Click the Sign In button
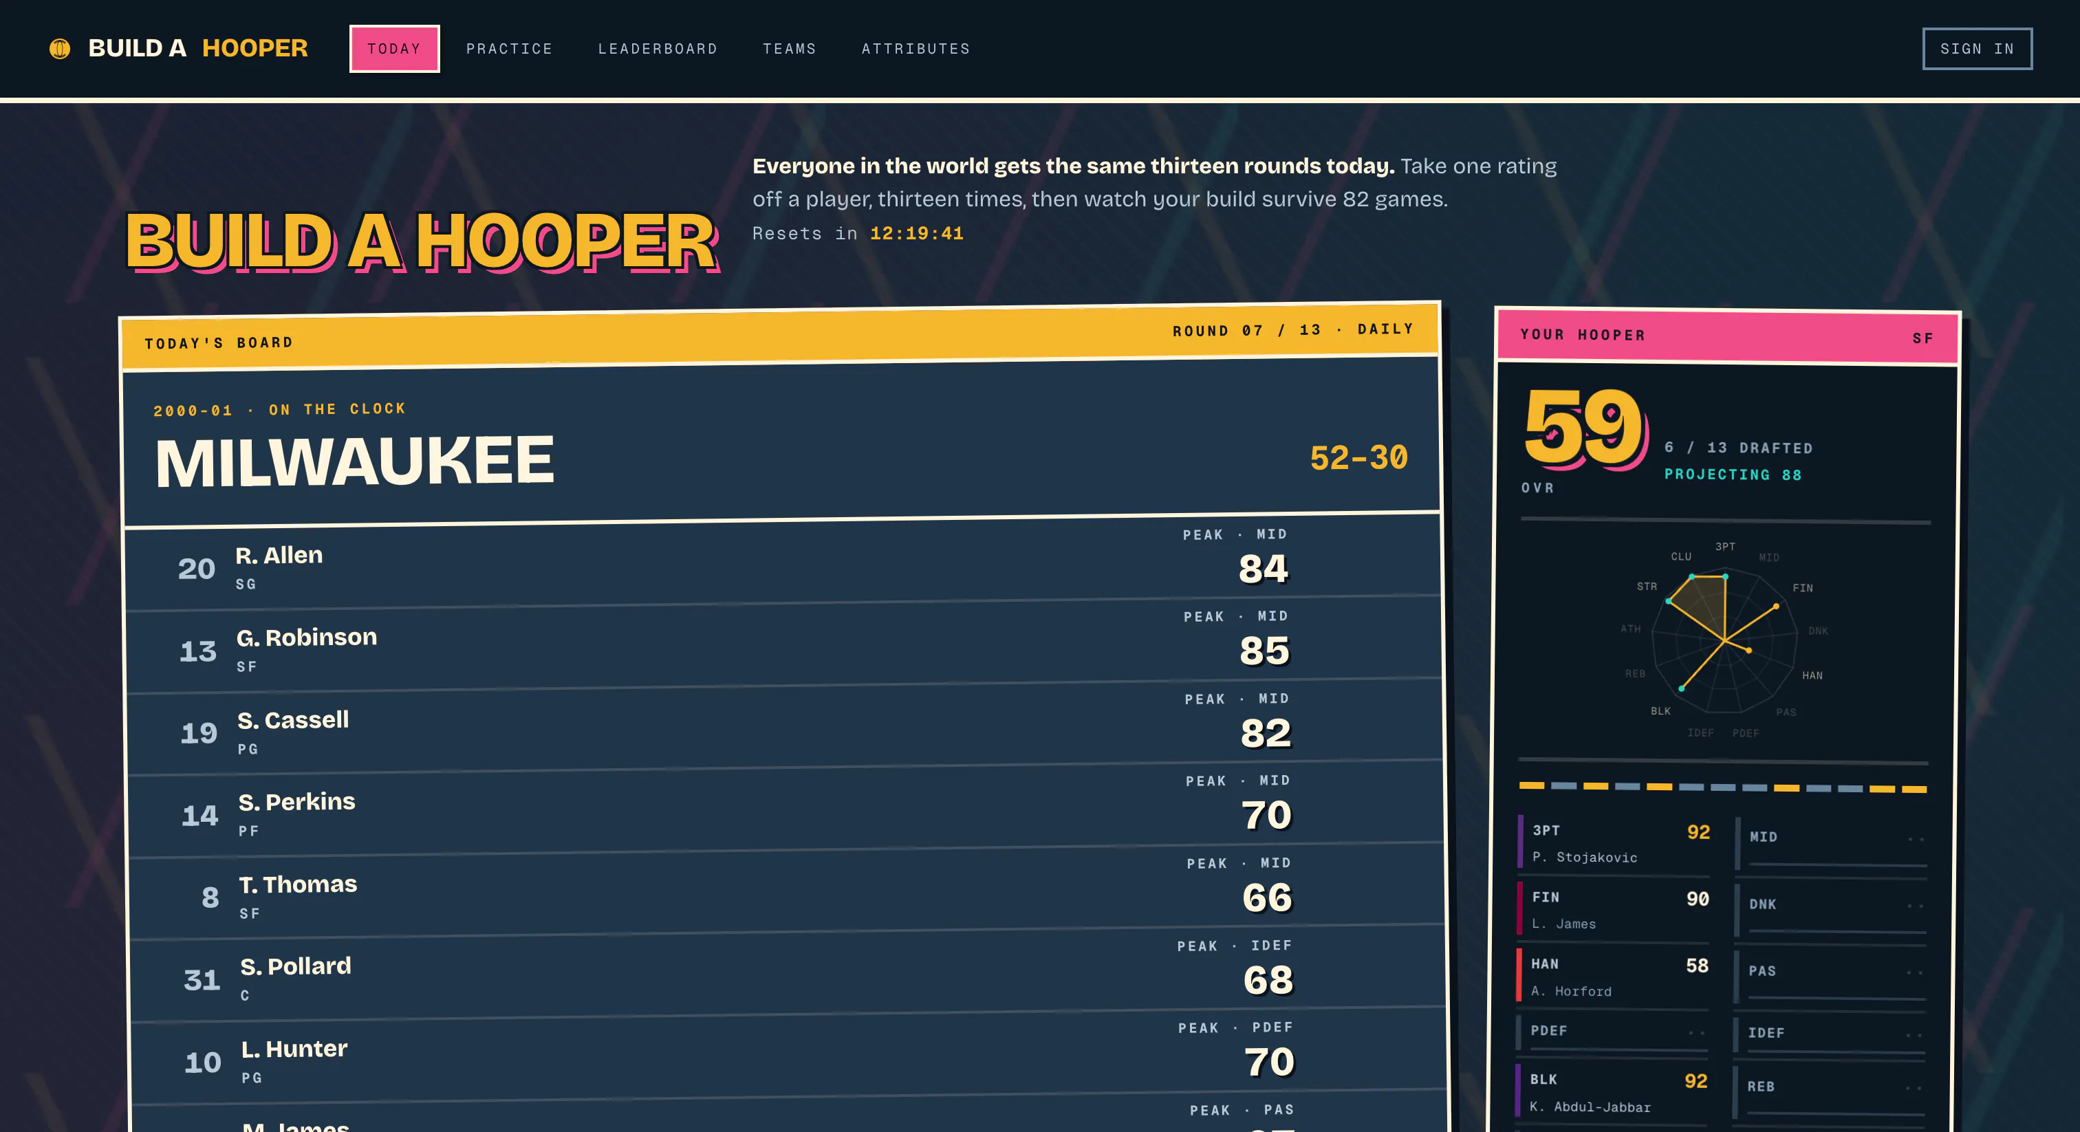2080x1132 pixels. (x=1977, y=48)
